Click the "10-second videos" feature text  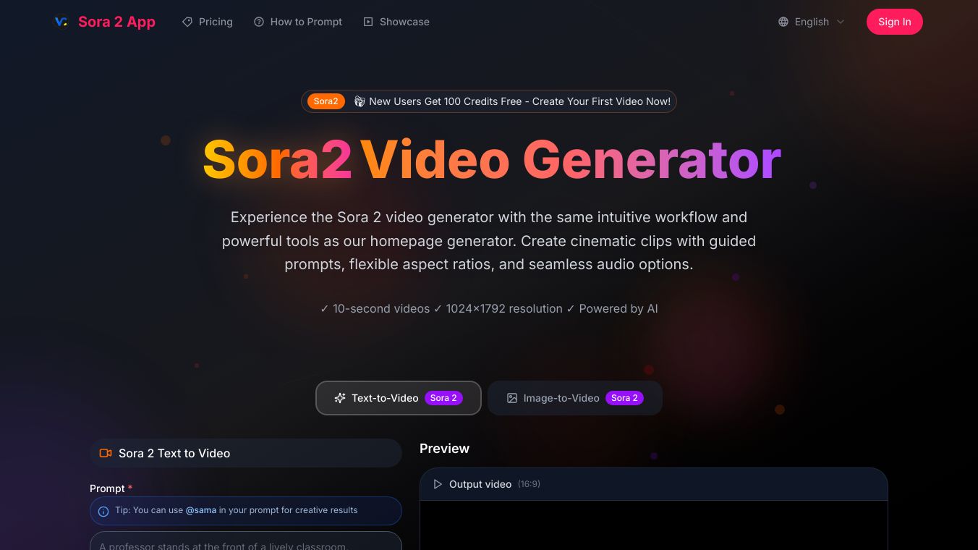tap(381, 309)
